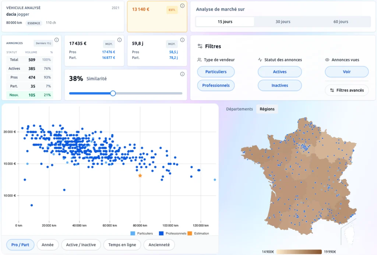Toggle the Professionnels seller filter
Viewport: 377px width, 255px height.
tap(216, 85)
